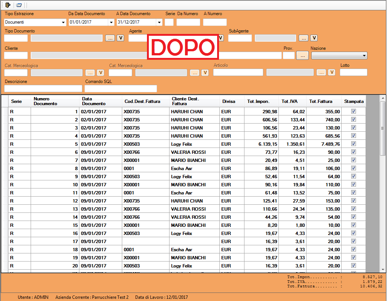
Task: Open the Agente lookup with the ... icon
Action: click(210, 38)
